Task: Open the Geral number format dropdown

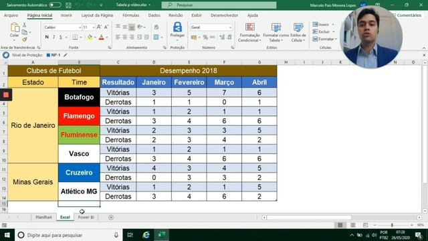Action: click(x=230, y=27)
